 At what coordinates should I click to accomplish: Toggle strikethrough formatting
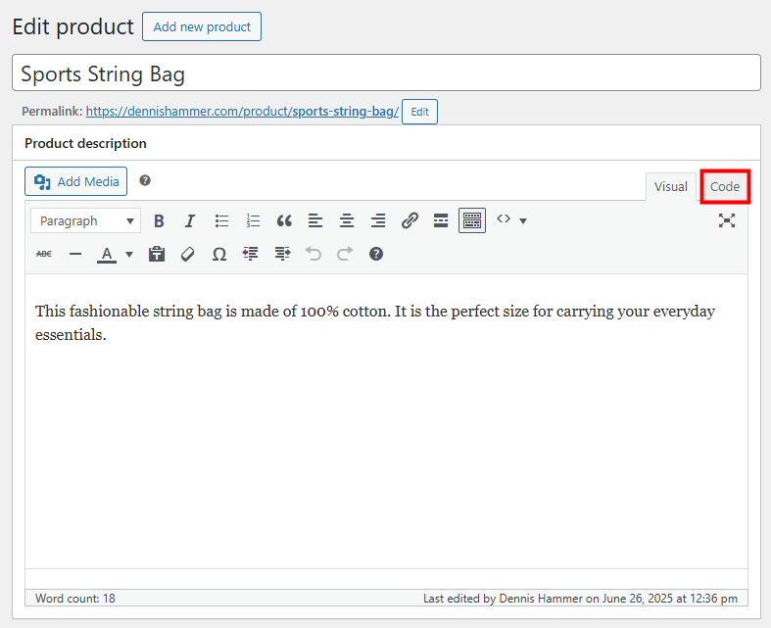[x=44, y=254]
